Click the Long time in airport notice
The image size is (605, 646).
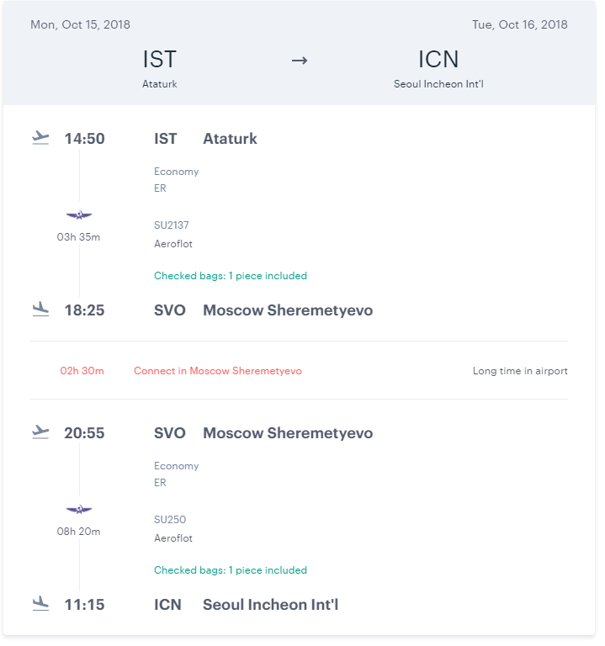pos(520,371)
